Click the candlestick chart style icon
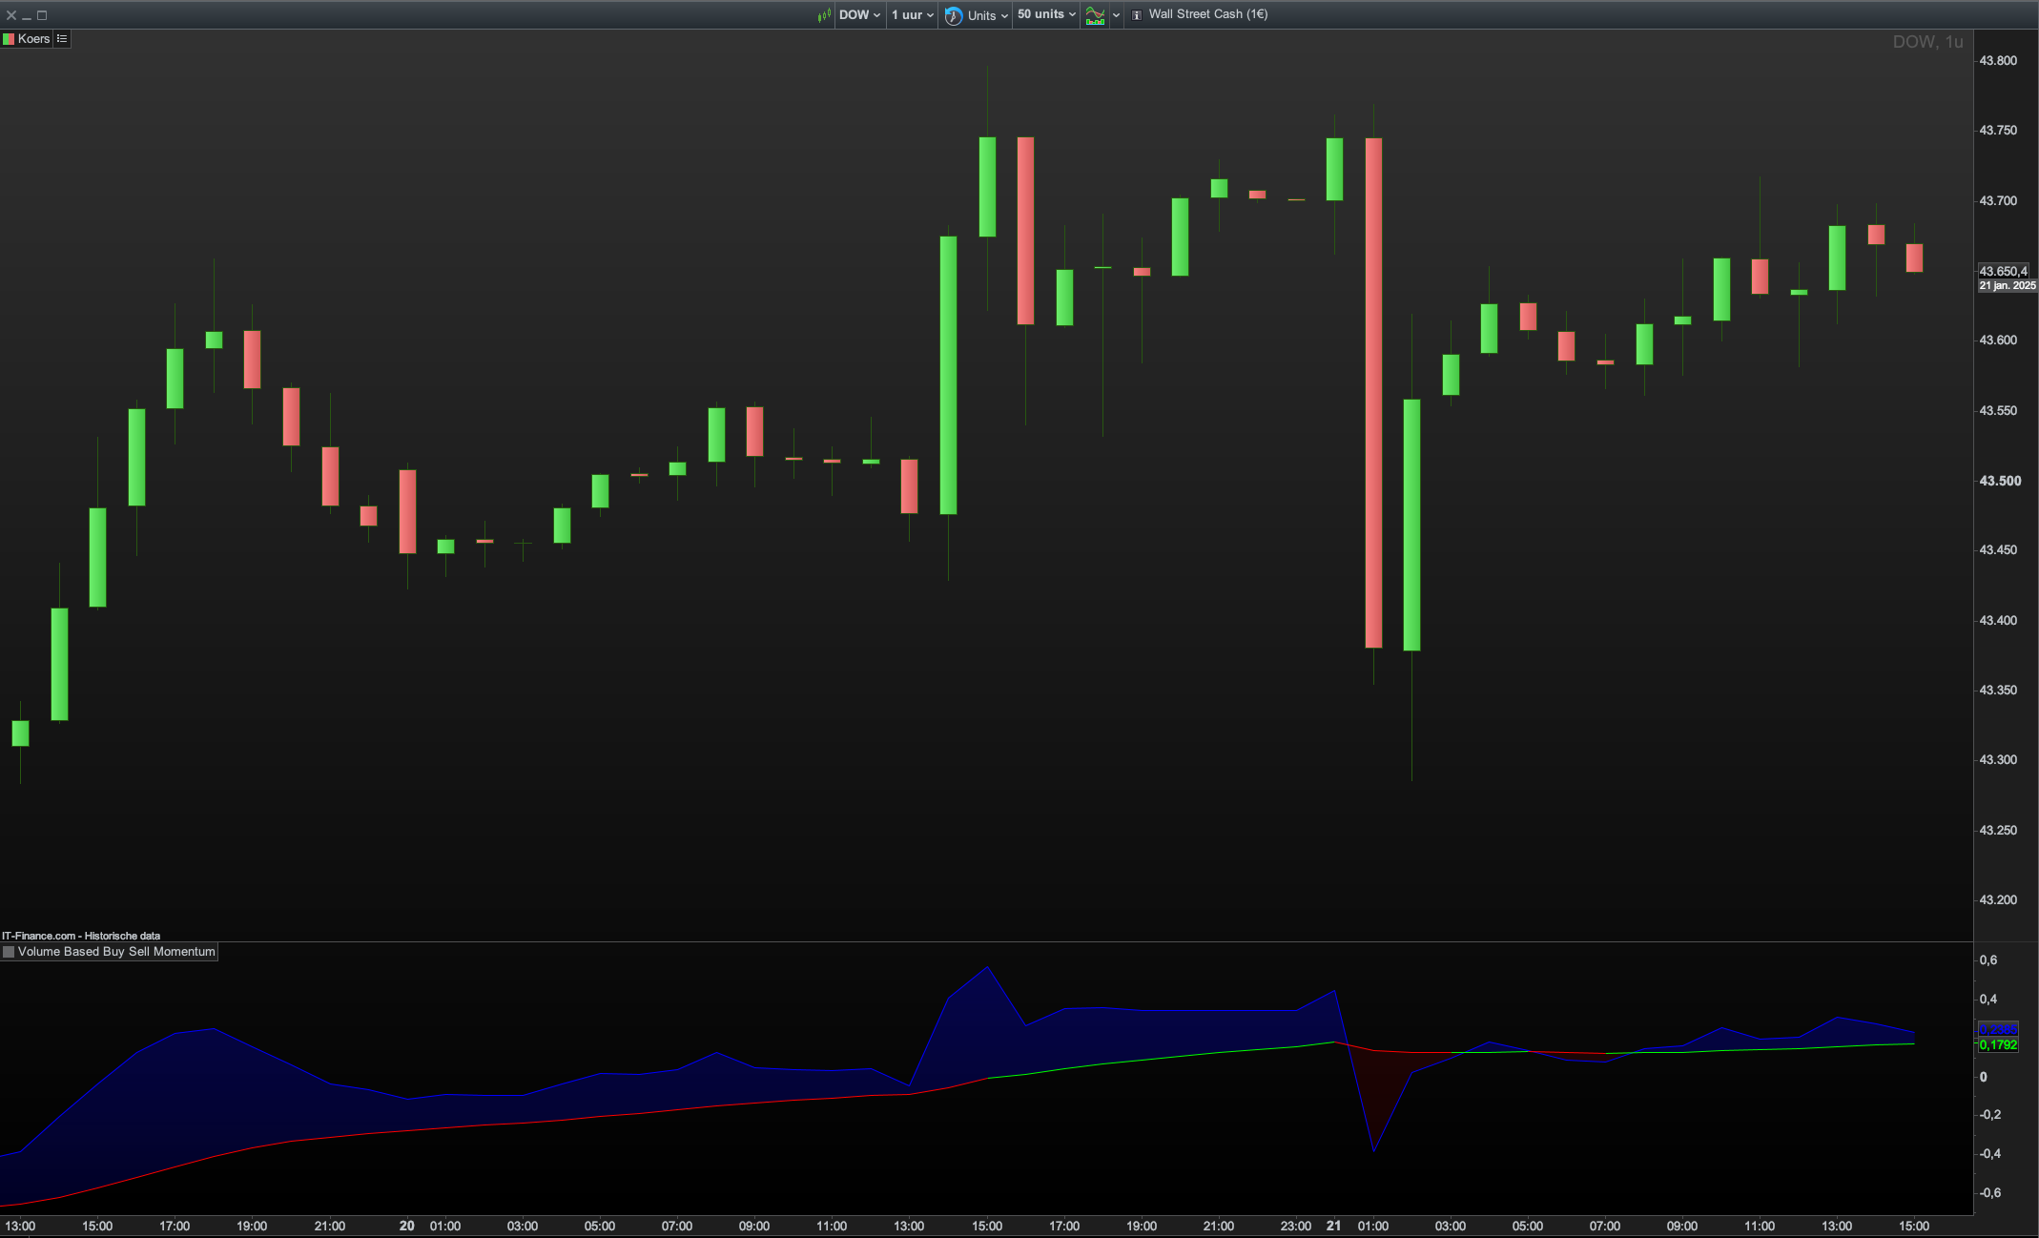The height and width of the screenshot is (1238, 2039). [824, 15]
